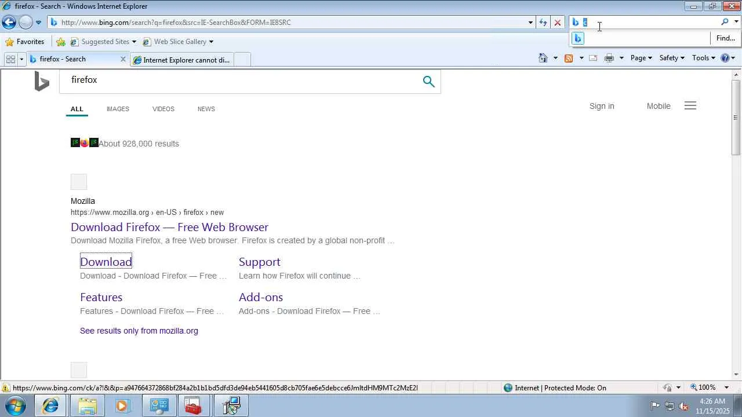Open the Page menu
The width and height of the screenshot is (742, 417).
point(641,58)
